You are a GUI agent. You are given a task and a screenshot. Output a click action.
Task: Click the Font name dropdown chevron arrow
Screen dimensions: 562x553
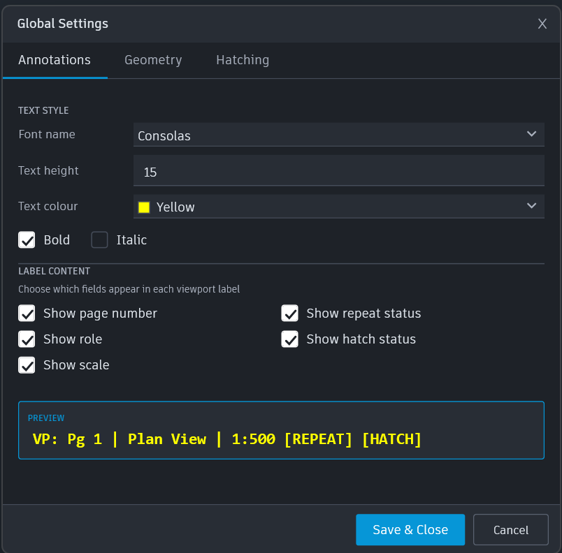coord(531,134)
